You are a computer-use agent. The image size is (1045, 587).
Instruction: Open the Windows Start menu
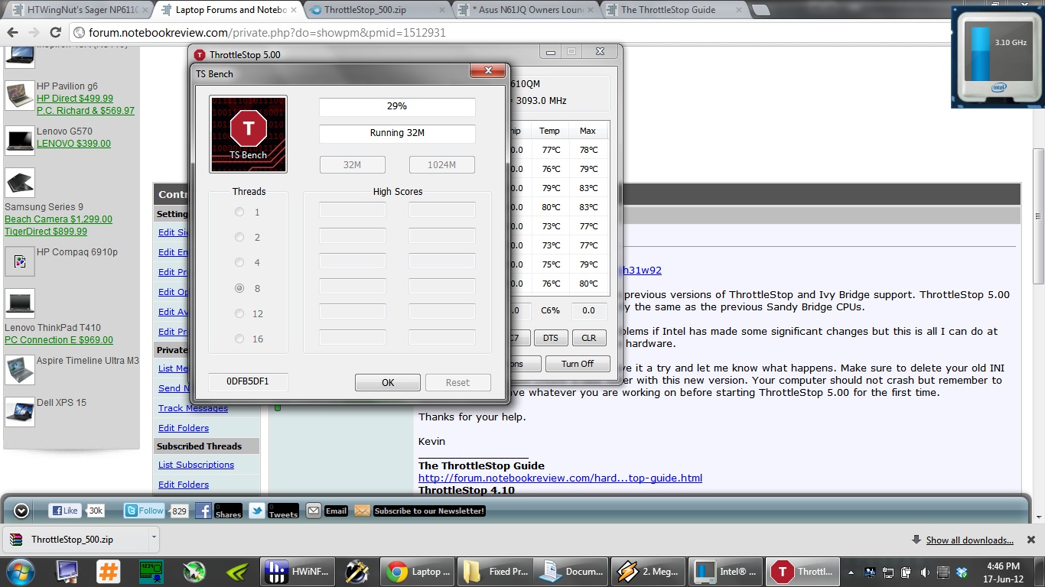point(21,571)
